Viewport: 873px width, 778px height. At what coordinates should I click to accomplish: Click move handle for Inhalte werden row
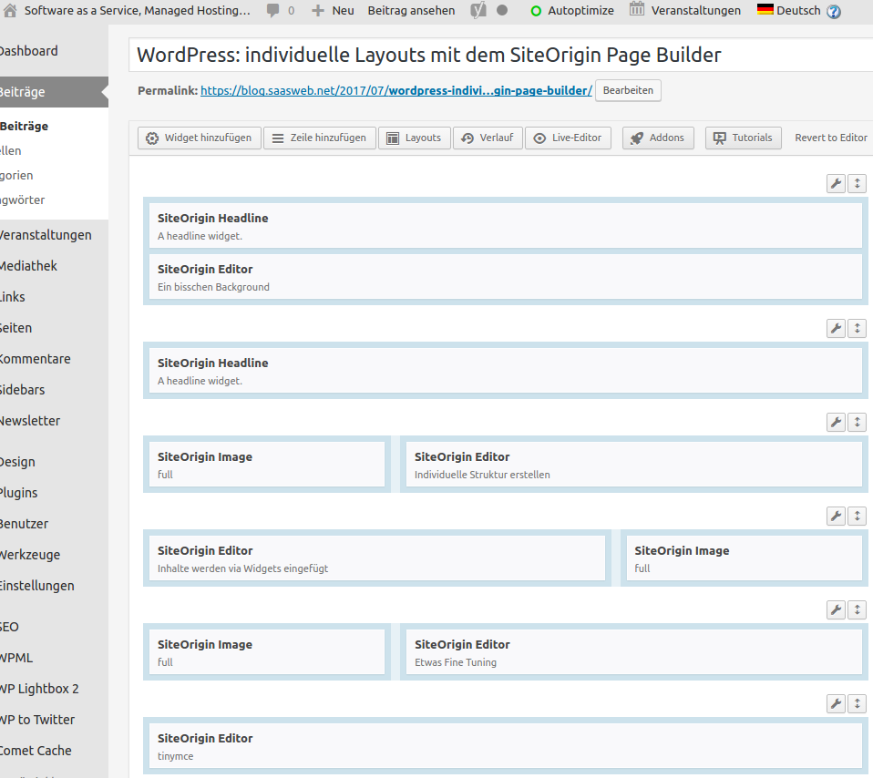pos(857,517)
